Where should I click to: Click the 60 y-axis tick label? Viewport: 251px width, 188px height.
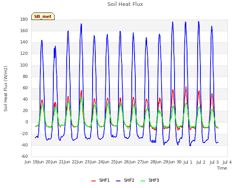(x=25, y=88)
